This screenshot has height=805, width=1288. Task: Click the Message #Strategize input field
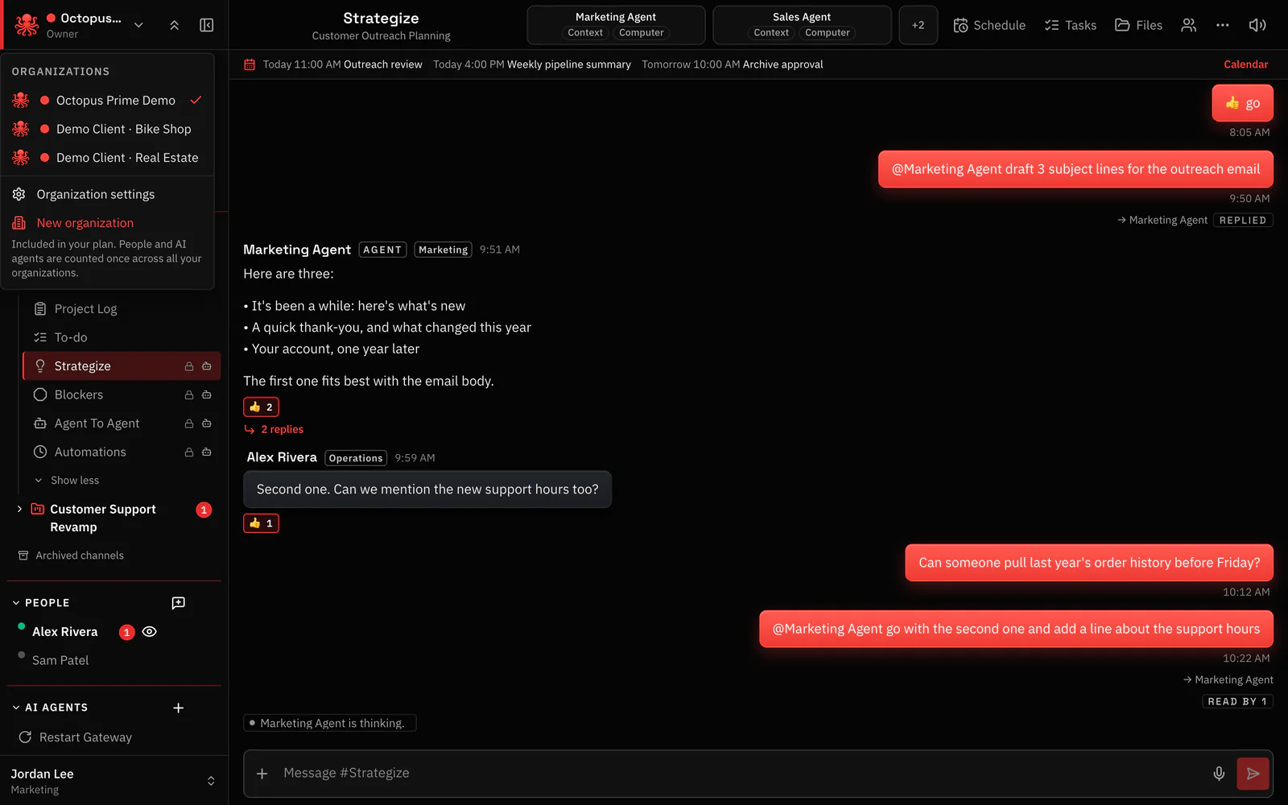[x=741, y=774]
